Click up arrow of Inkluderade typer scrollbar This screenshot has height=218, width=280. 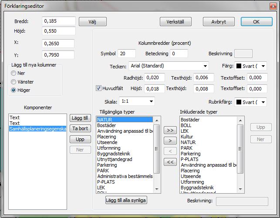(240, 121)
